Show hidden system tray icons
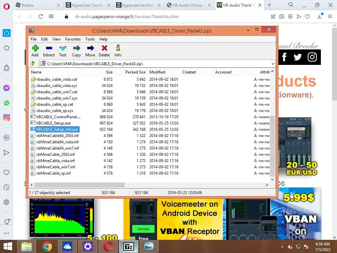Image resolution: width=337 pixels, height=253 pixels. coord(282,247)
